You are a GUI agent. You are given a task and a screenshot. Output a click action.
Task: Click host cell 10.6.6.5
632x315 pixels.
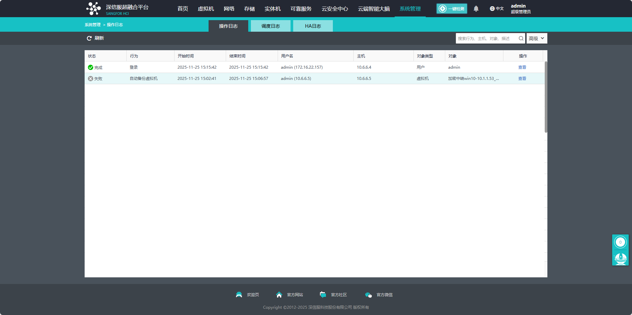[364, 79]
